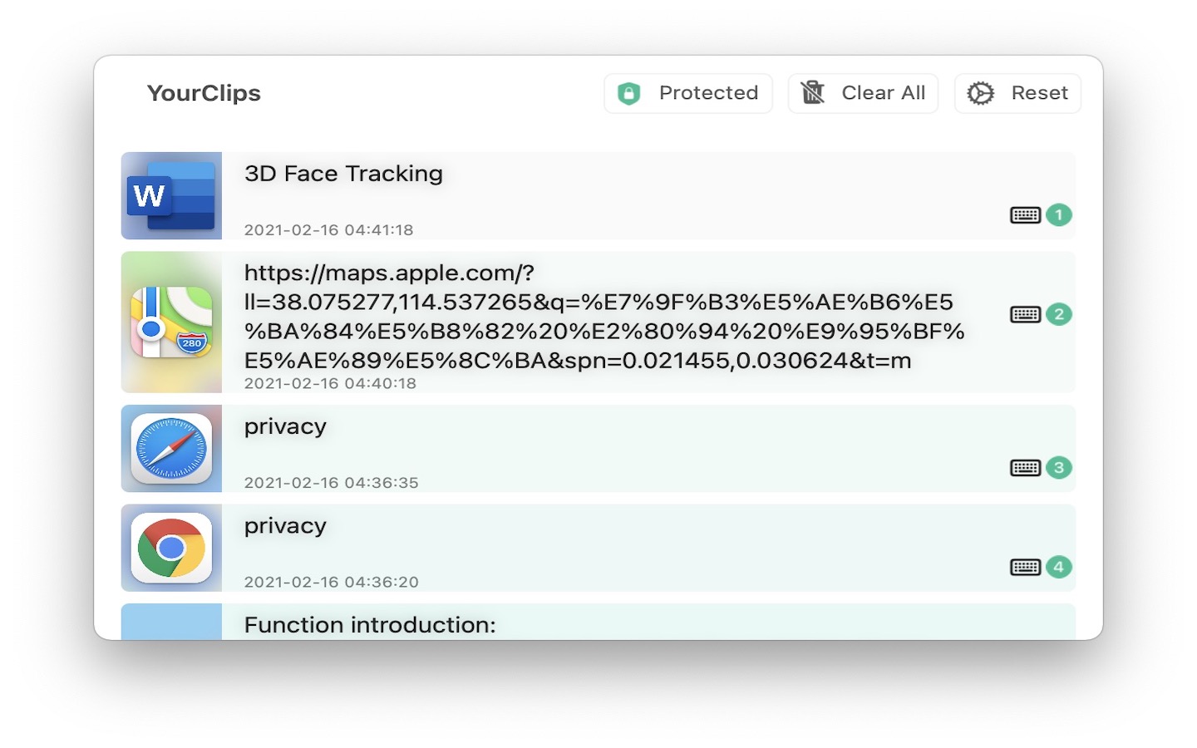Select green badge number 2
1197x748 pixels.
1058,314
